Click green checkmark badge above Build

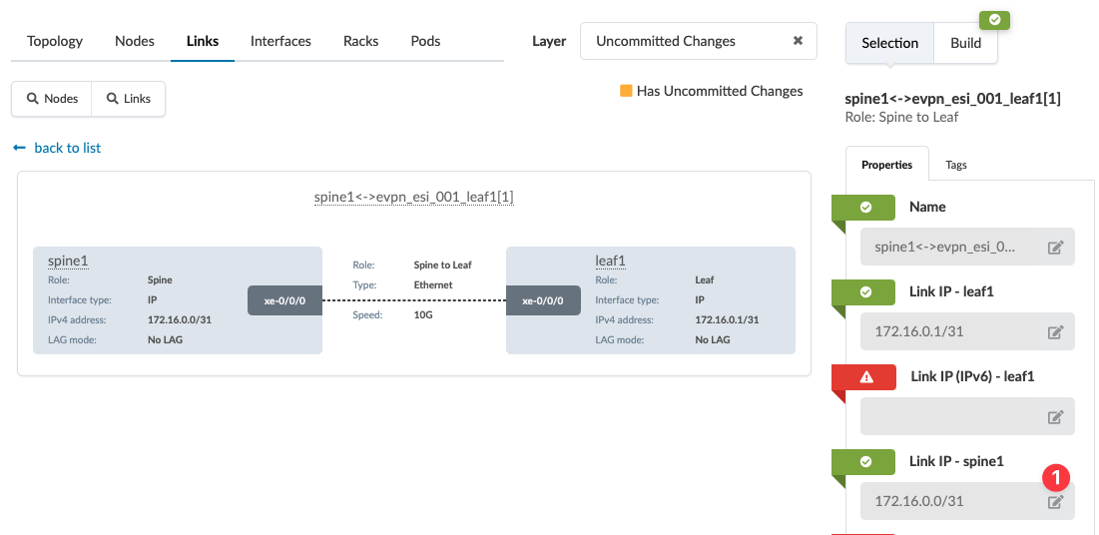click(x=993, y=19)
